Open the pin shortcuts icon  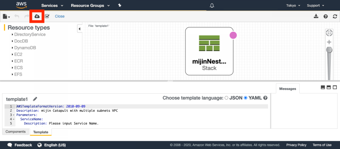[119, 5]
